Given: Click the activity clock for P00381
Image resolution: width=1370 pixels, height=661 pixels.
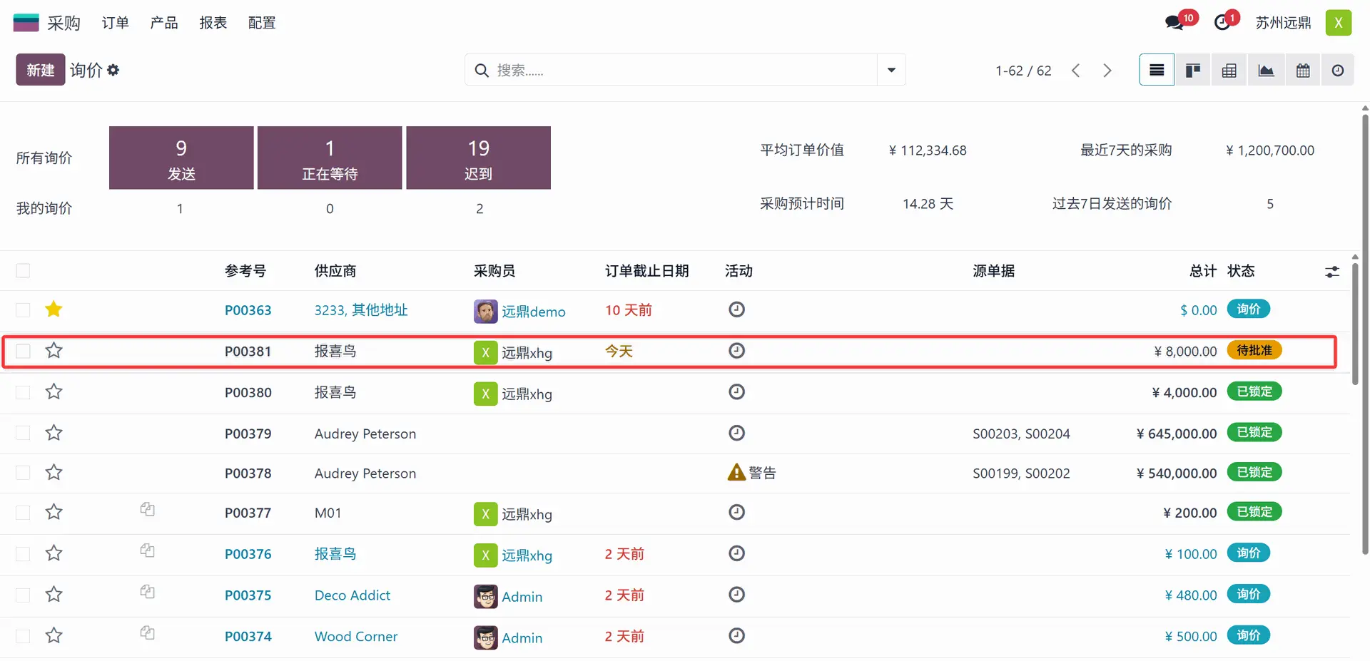Looking at the screenshot, I should (x=736, y=351).
